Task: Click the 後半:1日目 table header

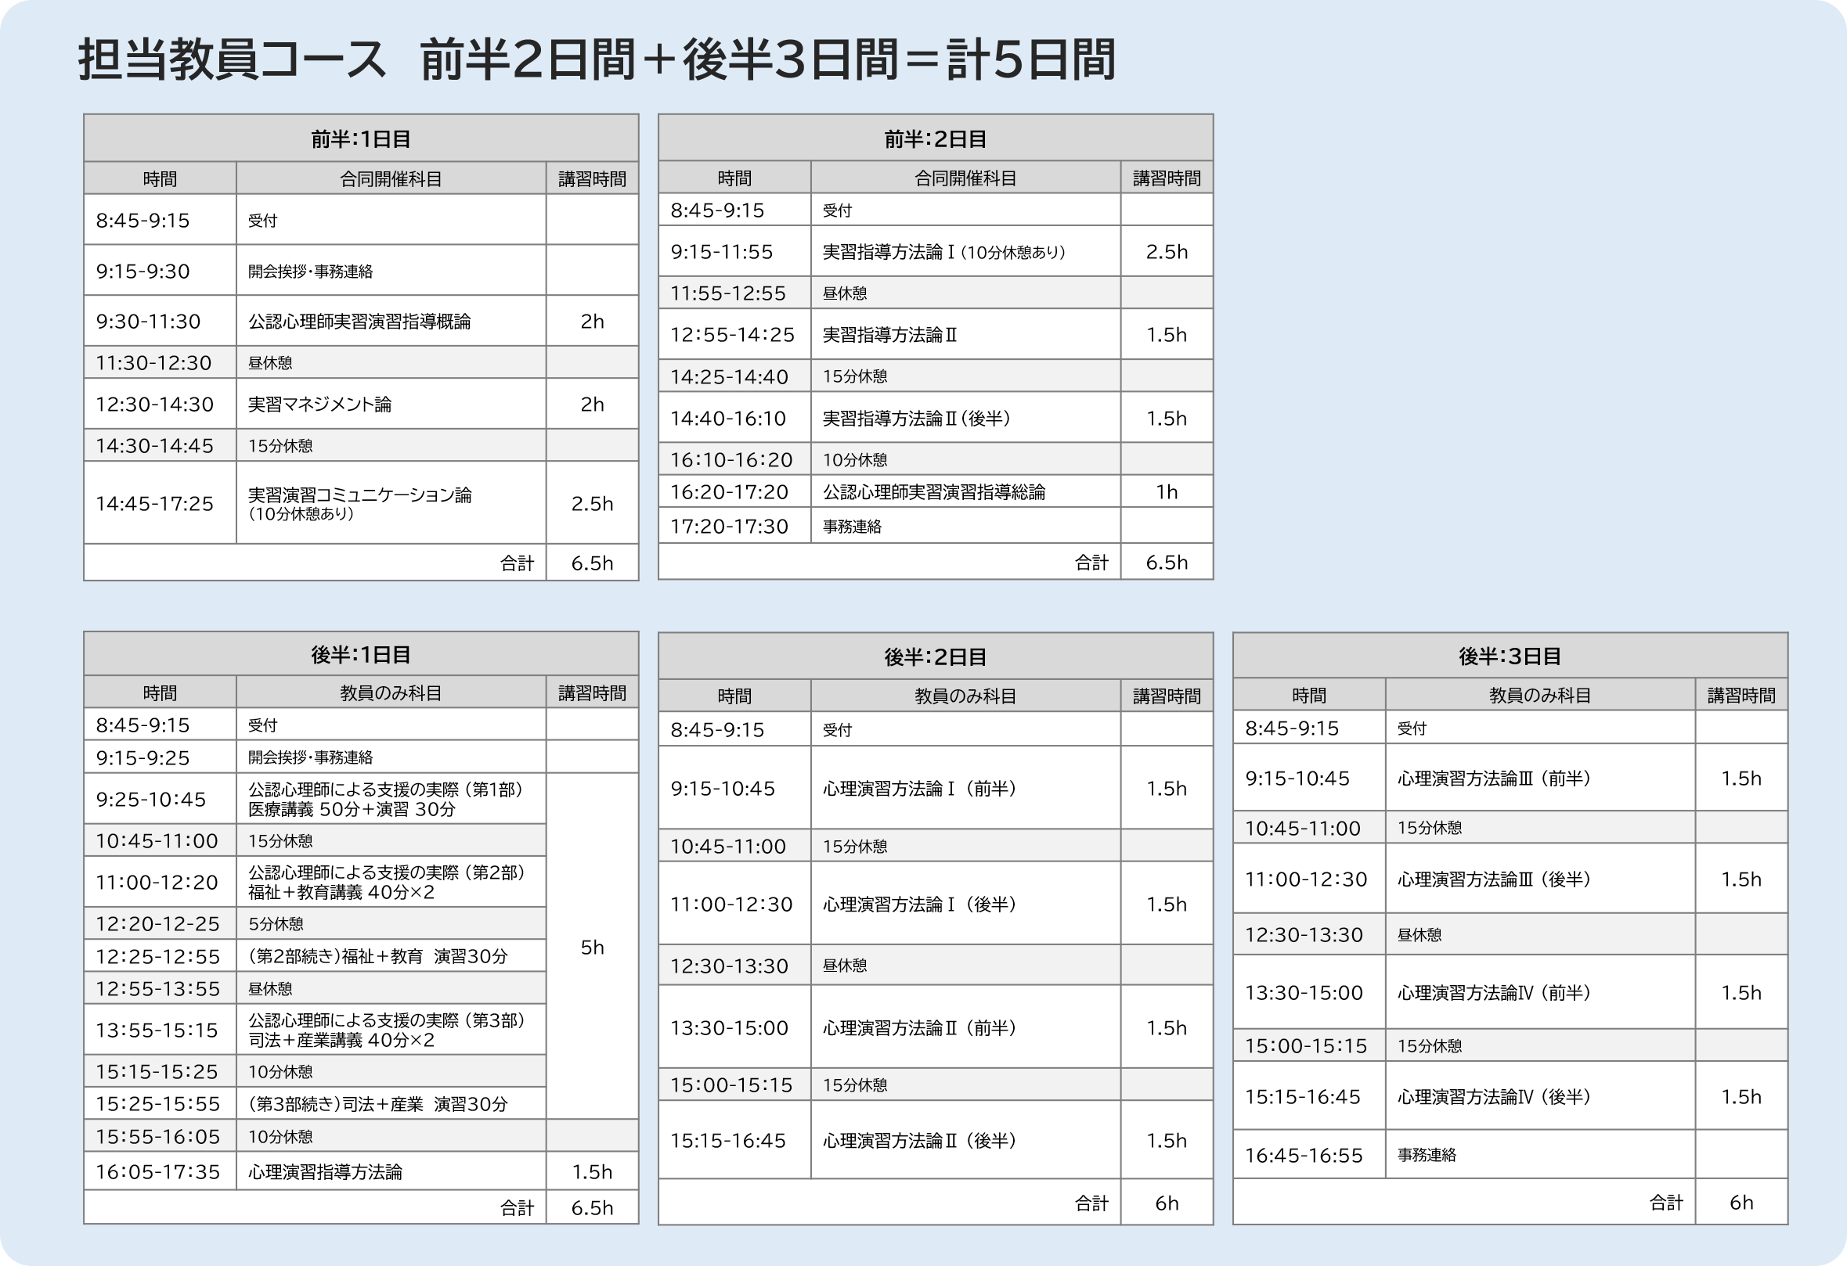Action: pos(361,654)
